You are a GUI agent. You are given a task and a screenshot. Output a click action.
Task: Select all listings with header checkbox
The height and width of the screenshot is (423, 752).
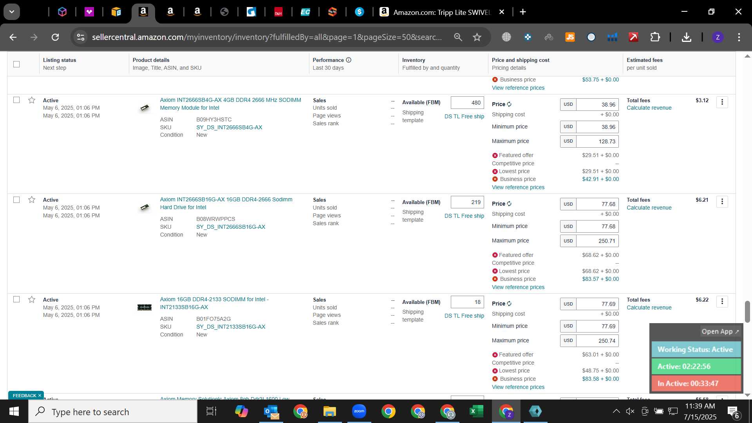click(16, 64)
